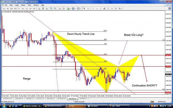Select the Crosshair tool
This screenshot has height=108, width=173.
(x=88, y=9)
